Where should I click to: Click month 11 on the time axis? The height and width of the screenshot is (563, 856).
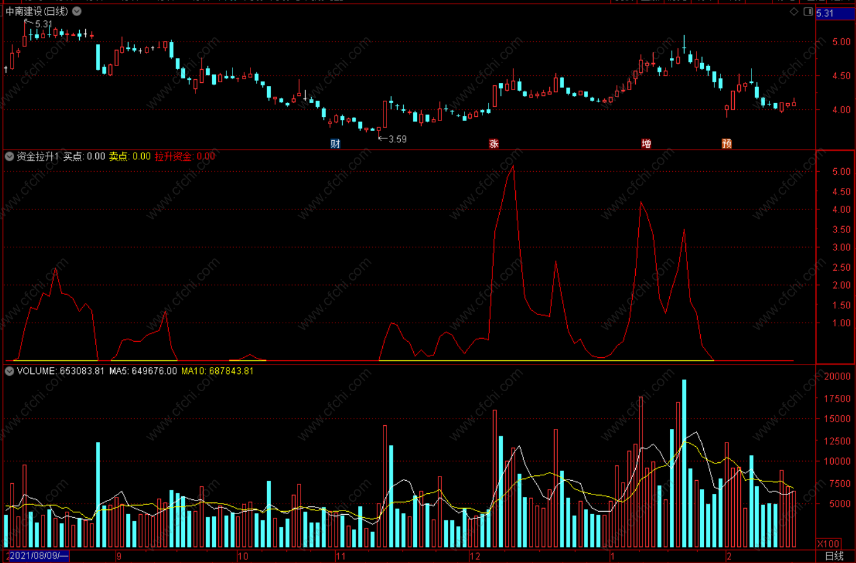(x=341, y=556)
